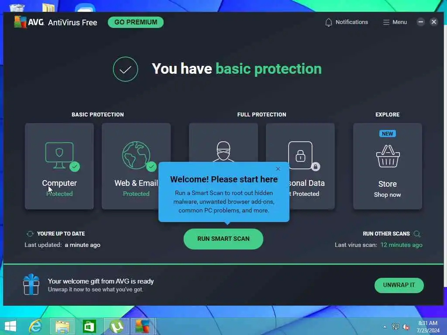The image size is (447, 335).
Task: Show hidden system tray icons arrow
Action: (385, 327)
